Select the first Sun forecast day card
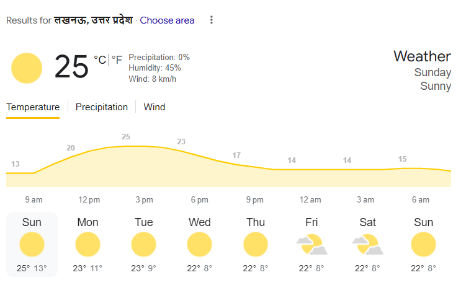The image size is (466, 288). 32,245
